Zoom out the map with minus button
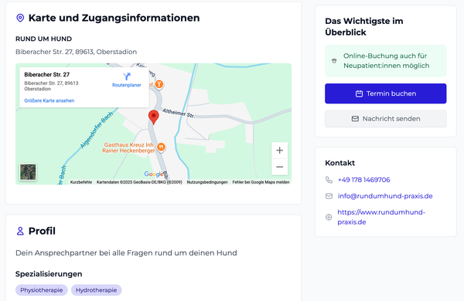464x301 pixels. [280, 167]
